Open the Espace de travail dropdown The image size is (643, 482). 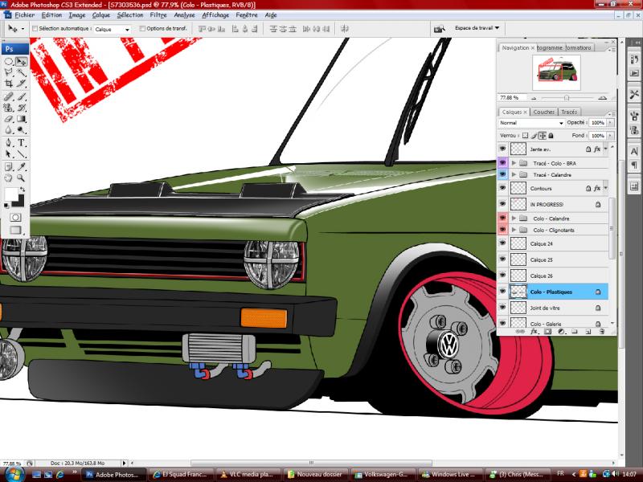[477, 28]
